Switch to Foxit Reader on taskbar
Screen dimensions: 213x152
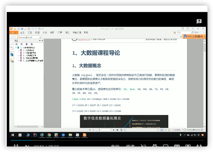pos(84,135)
